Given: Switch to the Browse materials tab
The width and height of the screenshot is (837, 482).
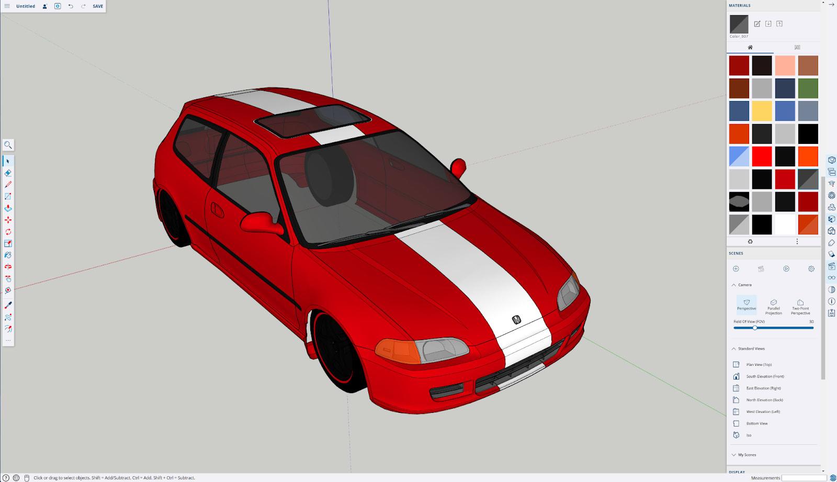Looking at the screenshot, I should tap(797, 47).
